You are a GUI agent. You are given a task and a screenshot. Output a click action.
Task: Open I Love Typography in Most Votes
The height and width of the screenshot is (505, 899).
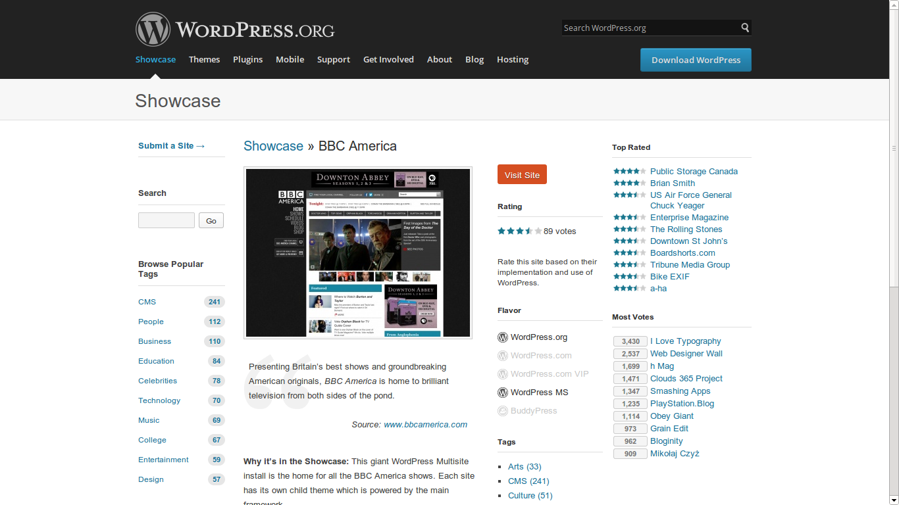pos(686,341)
